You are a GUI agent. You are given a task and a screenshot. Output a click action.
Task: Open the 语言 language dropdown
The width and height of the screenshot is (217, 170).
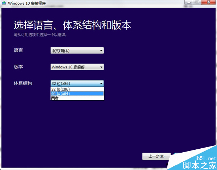click(77, 51)
